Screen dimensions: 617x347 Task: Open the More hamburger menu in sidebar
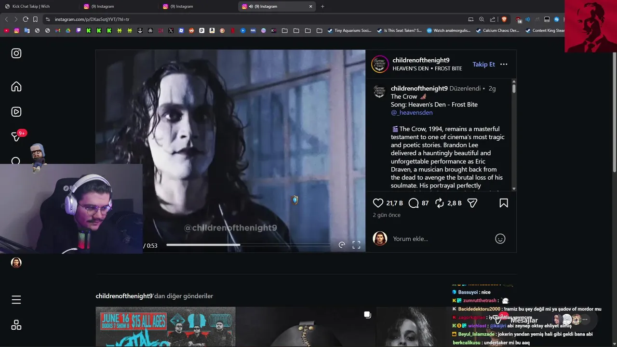(x=16, y=300)
